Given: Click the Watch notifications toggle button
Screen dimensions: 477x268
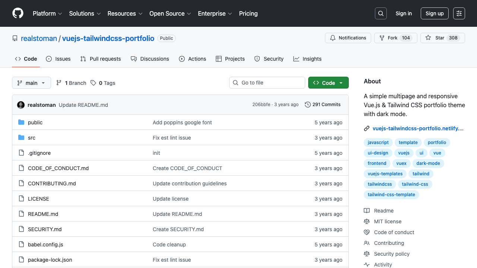Looking at the screenshot, I should (348, 38).
